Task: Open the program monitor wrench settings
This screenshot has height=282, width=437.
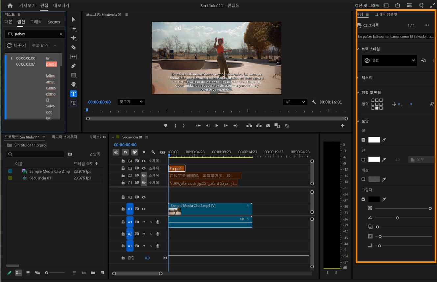Action: click(x=314, y=102)
